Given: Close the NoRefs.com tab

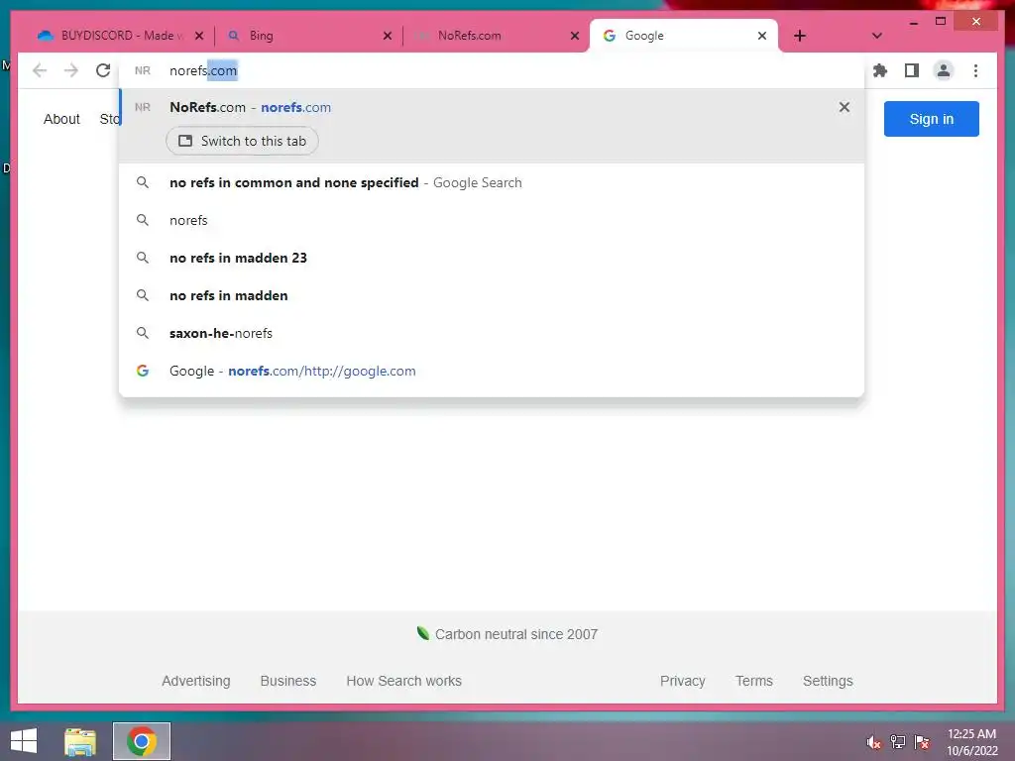Looking at the screenshot, I should (574, 36).
